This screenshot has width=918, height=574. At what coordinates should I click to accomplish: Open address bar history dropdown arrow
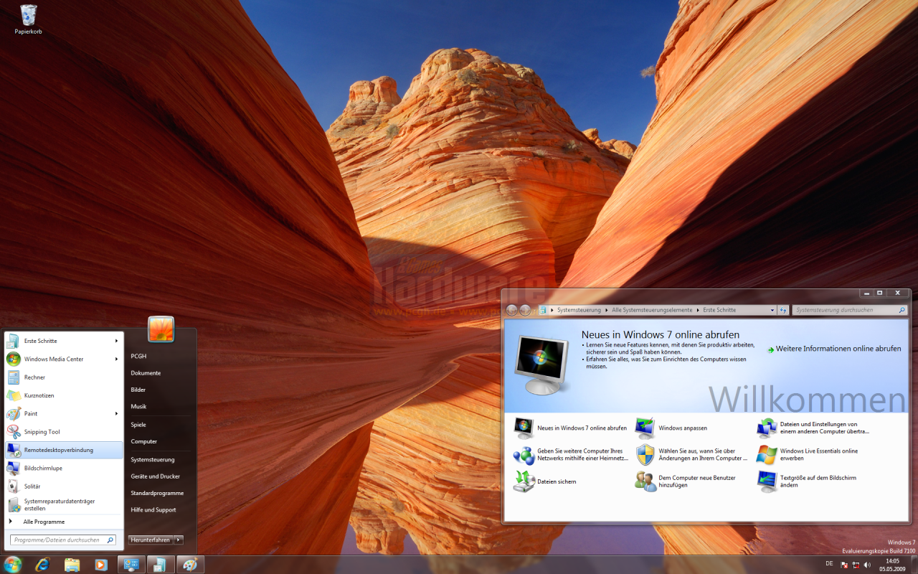click(x=772, y=310)
